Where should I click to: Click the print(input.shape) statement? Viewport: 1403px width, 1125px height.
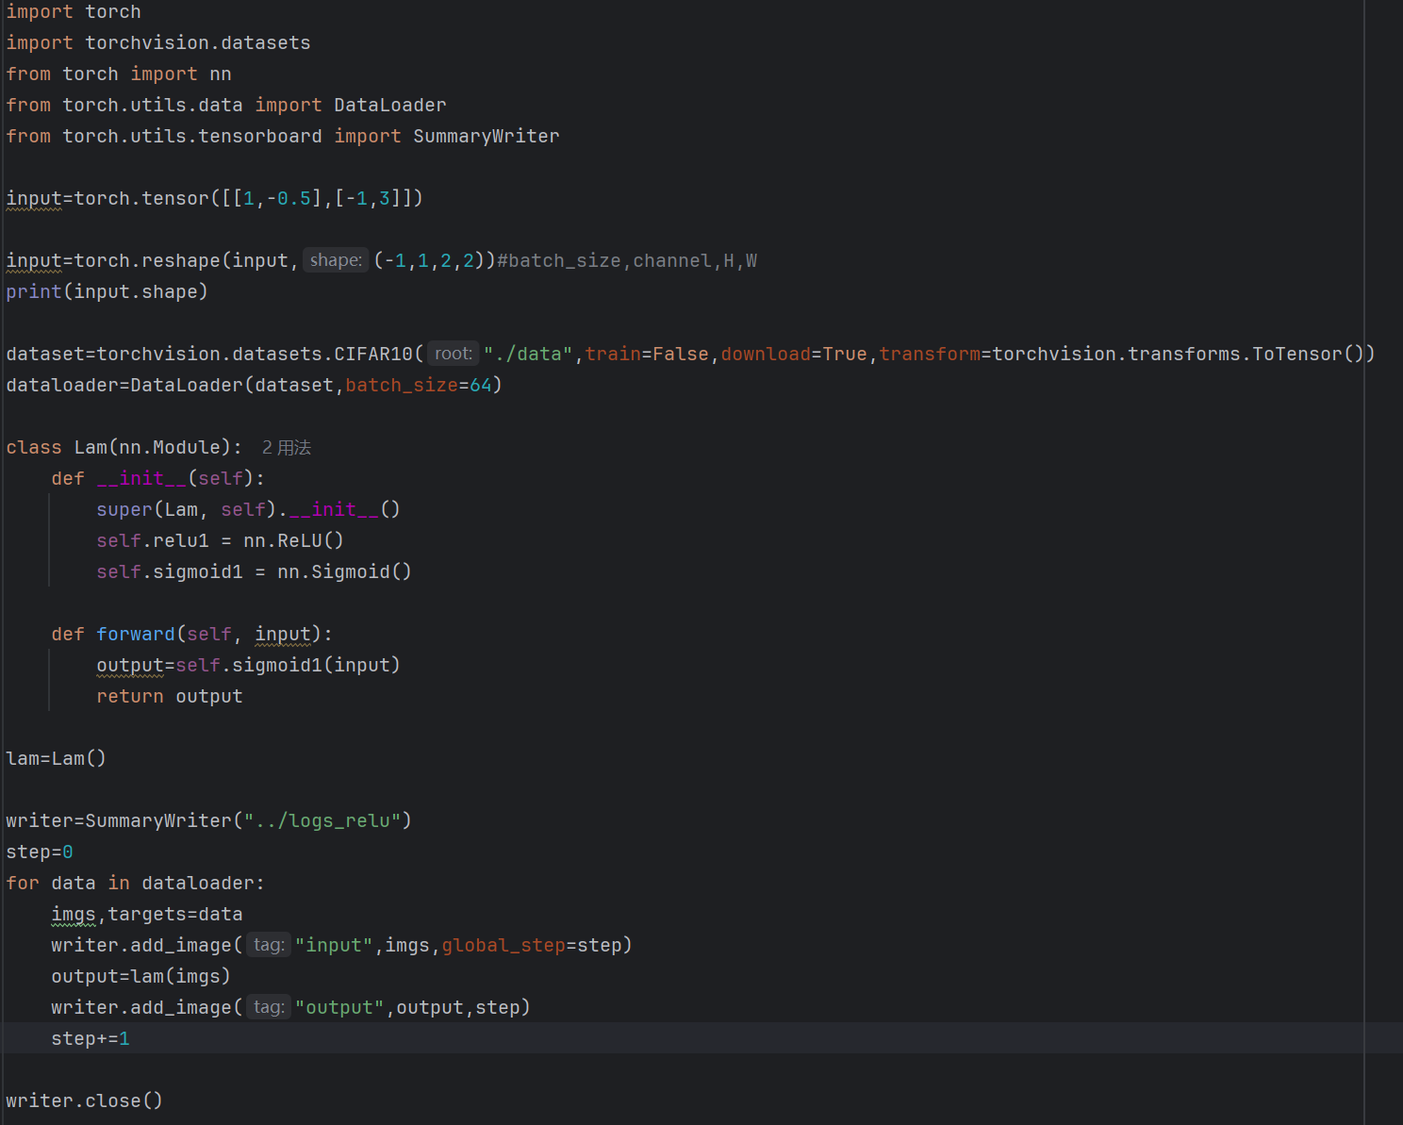(107, 292)
